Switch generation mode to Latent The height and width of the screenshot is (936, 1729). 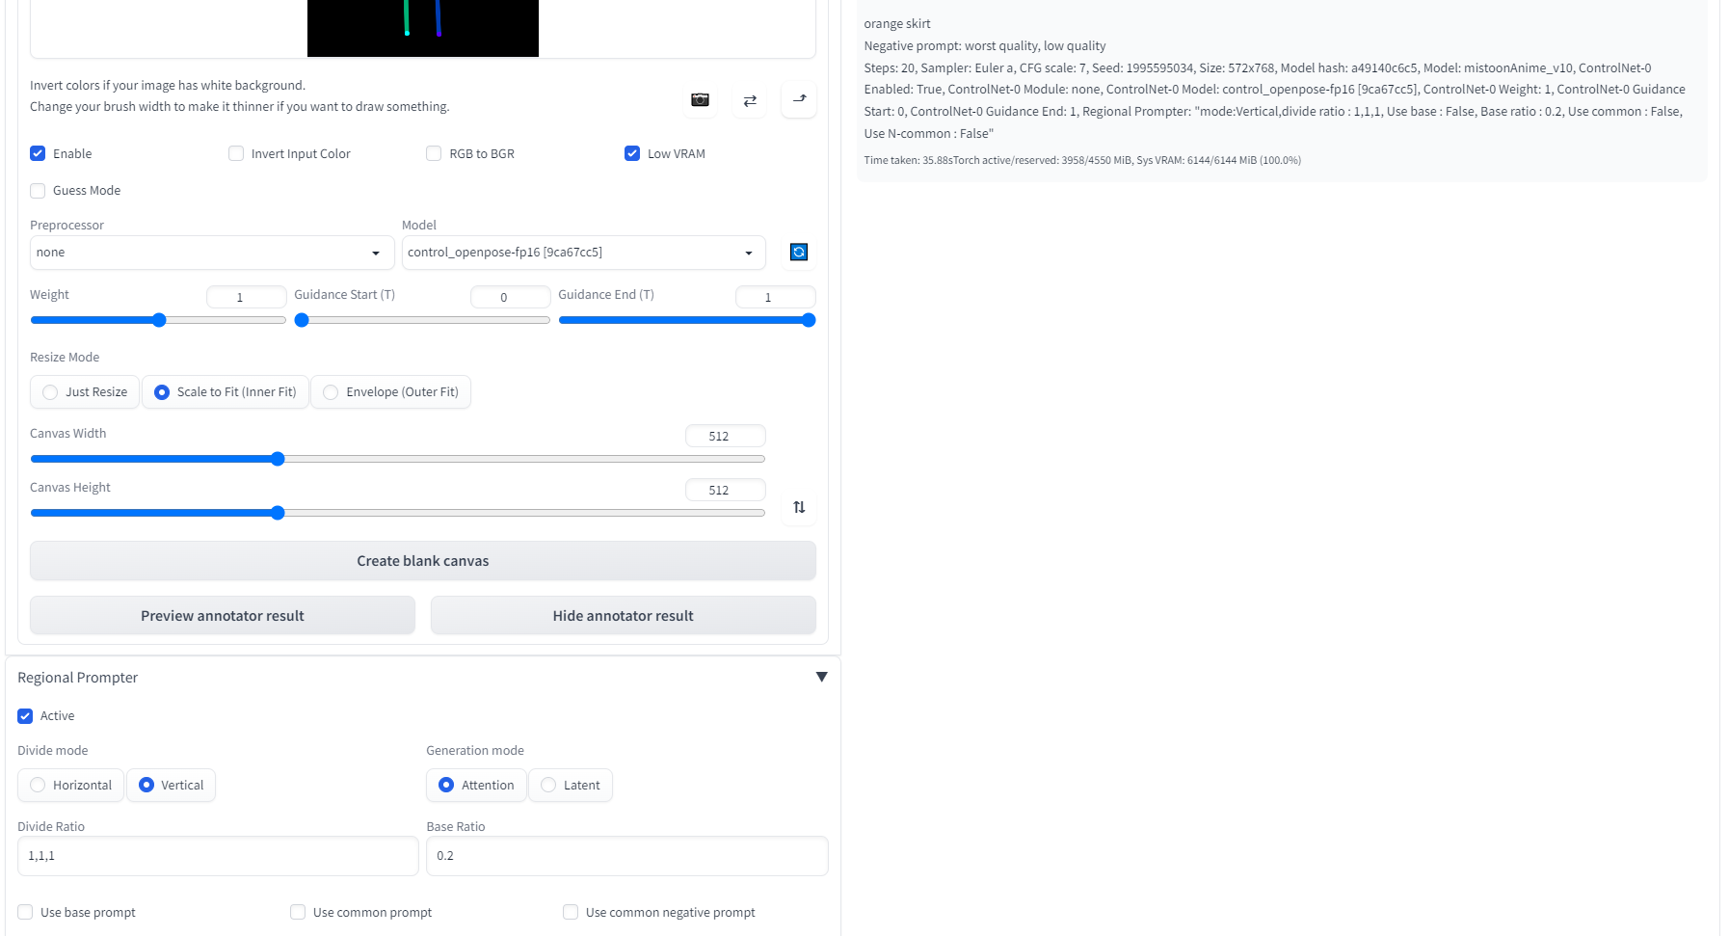pyautogui.click(x=547, y=785)
